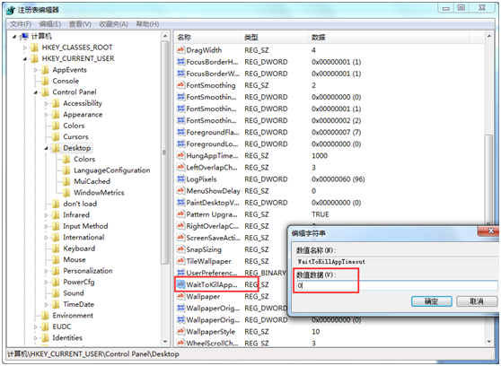This screenshot has width=501, height=366.
Task: Close the 编辑字符串 dialog
Action: pyautogui.click(x=488, y=231)
